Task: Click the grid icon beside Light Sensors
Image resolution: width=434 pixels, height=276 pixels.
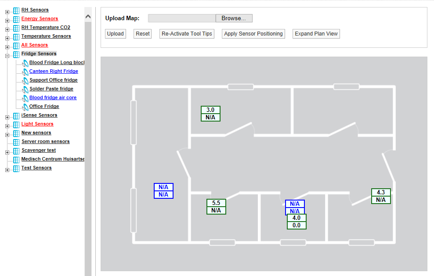Action: tap(16, 124)
